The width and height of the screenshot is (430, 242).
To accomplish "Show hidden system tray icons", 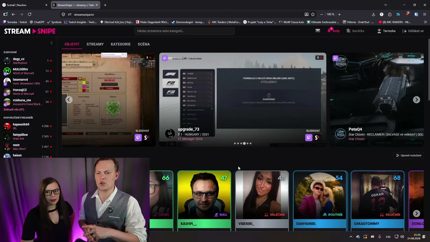I will [351, 237].
